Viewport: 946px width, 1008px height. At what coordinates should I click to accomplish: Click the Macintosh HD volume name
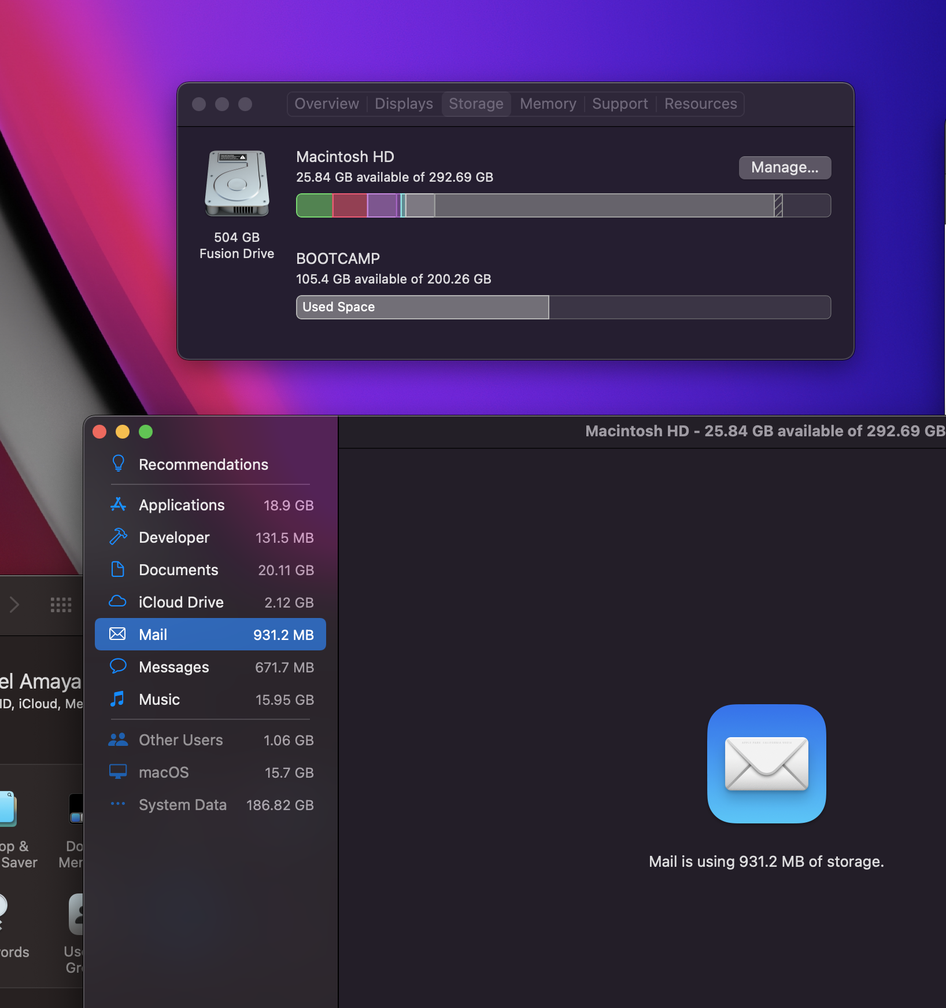pyautogui.click(x=345, y=157)
